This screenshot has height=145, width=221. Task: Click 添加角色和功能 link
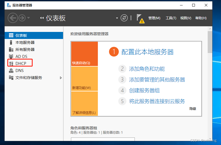pos(147,69)
